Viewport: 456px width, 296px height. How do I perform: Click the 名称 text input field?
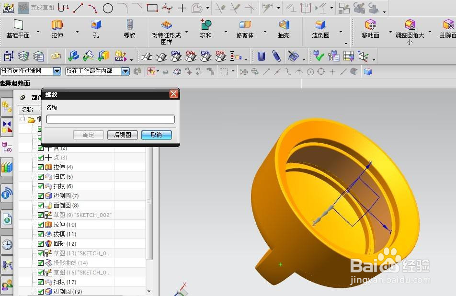111,119
